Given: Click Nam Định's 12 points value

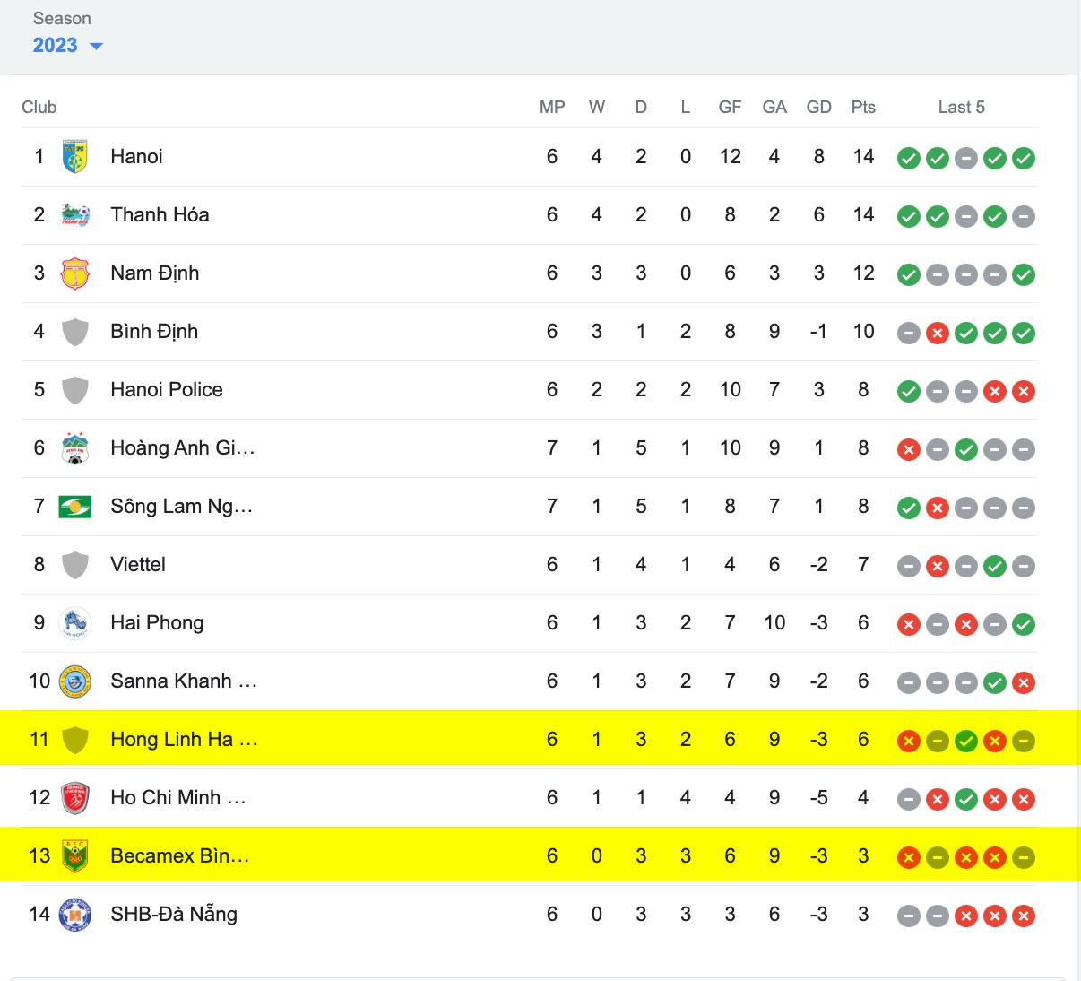Looking at the screenshot, I should [863, 273].
